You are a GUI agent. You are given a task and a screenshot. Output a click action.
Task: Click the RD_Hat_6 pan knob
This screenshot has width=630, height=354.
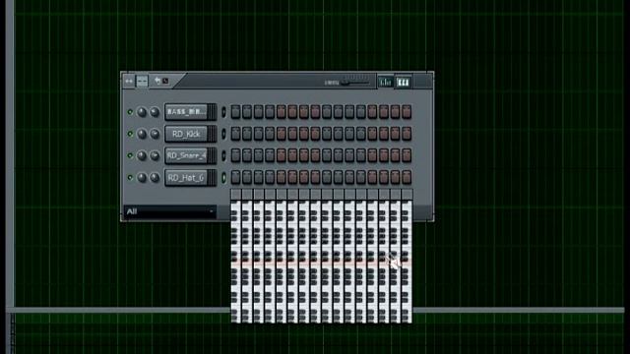coord(142,177)
